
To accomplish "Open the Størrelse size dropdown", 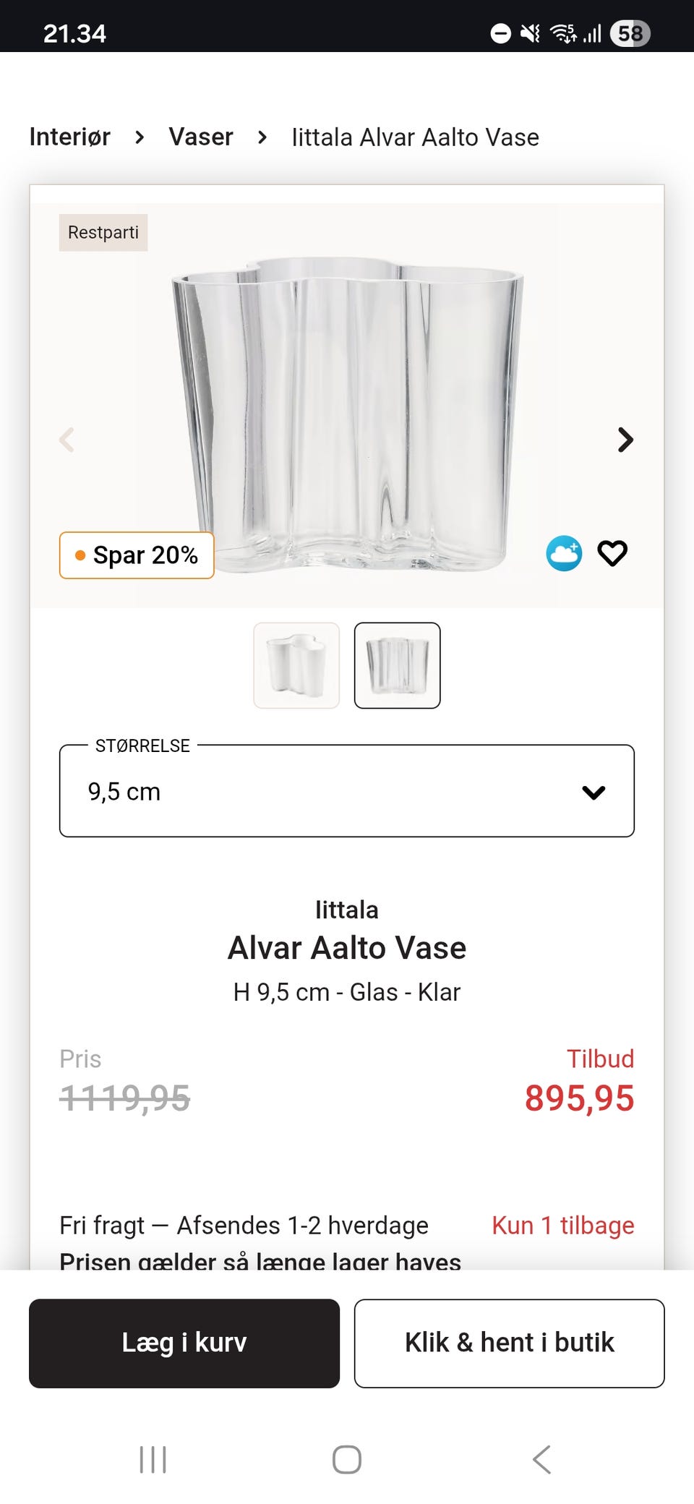I will [x=346, y=792].
